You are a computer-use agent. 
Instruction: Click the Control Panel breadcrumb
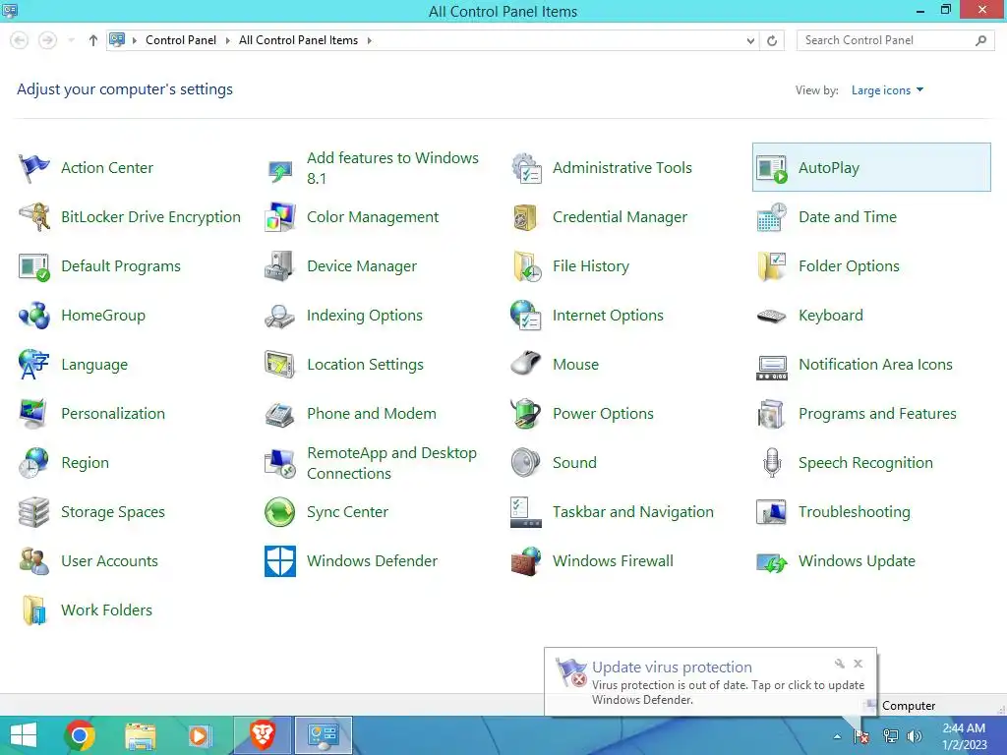point(181,40)
